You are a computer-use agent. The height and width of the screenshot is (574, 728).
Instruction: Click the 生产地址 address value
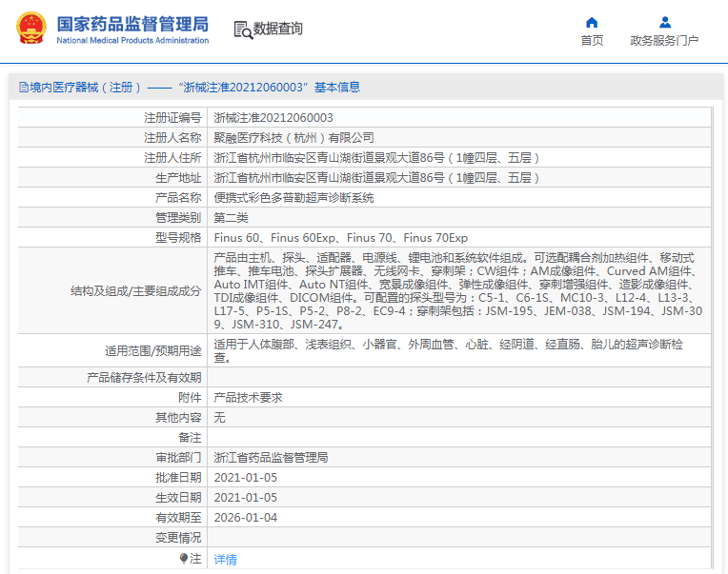[376, 178]
